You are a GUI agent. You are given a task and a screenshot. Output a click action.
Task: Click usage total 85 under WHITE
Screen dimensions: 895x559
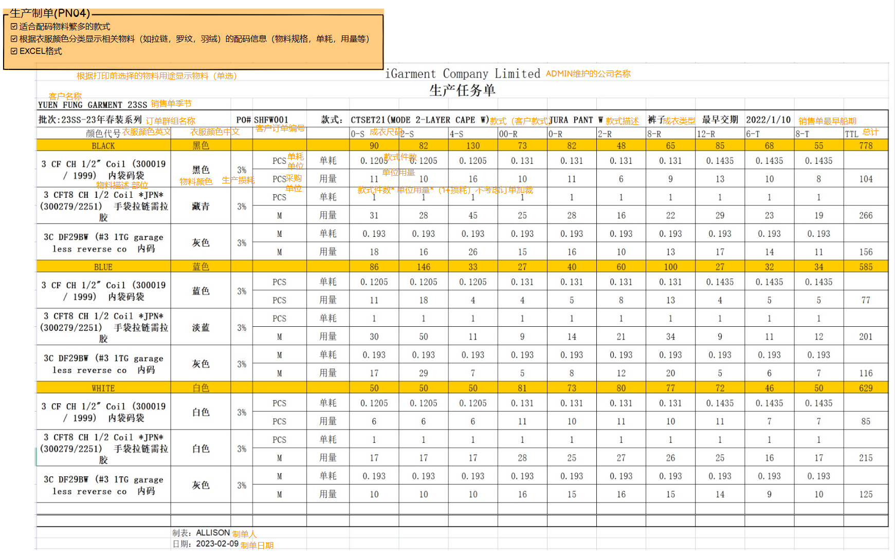(866, 421)
